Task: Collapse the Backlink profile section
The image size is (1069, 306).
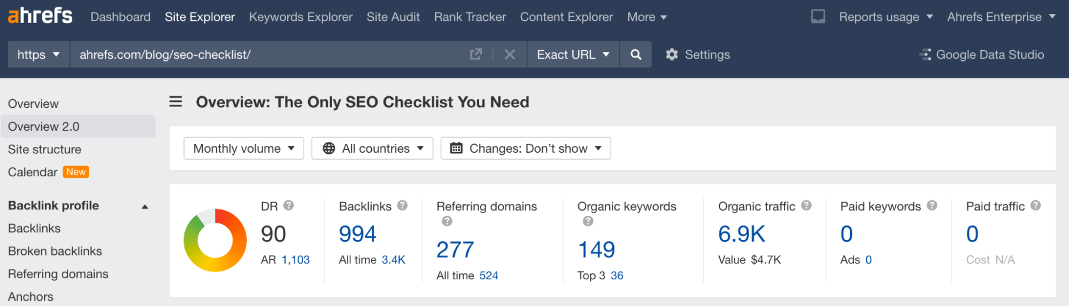Action: pos(144,206)
